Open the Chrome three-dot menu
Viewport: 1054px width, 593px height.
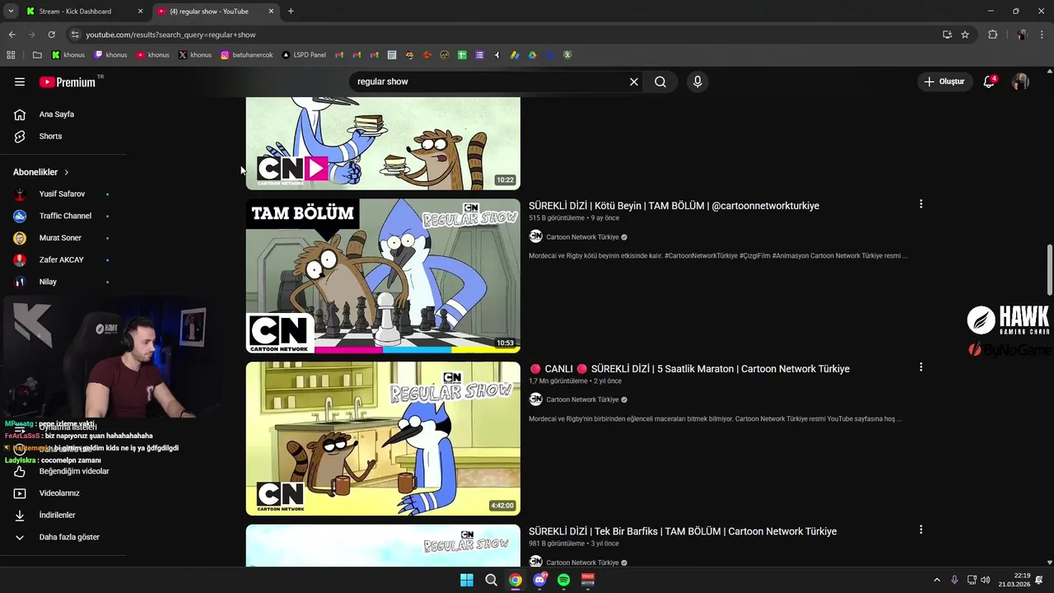(1042, 35)
